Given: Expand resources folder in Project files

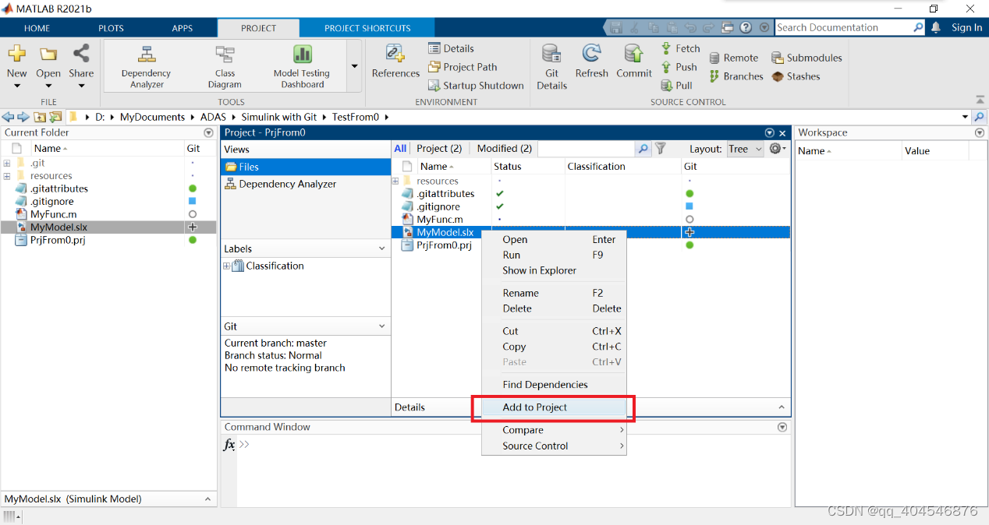Looking at the screenshot, I should (395, 181).
